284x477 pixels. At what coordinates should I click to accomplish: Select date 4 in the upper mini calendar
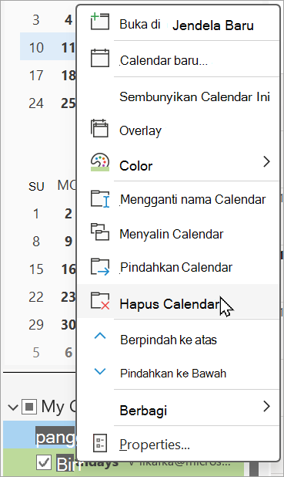point(68,20)
